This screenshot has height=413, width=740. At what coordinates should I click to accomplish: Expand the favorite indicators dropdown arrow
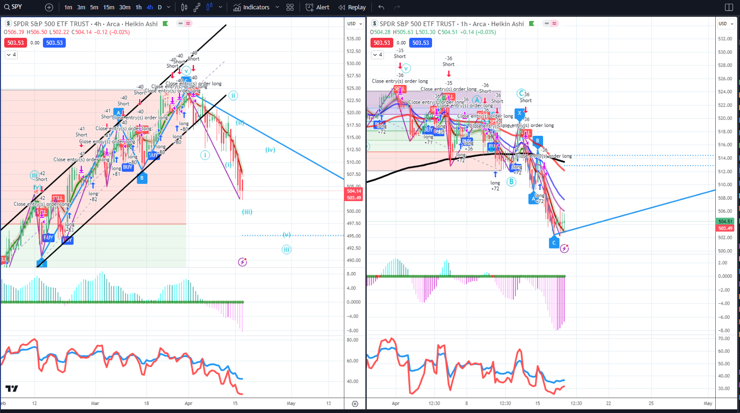[x=277, y=7]
